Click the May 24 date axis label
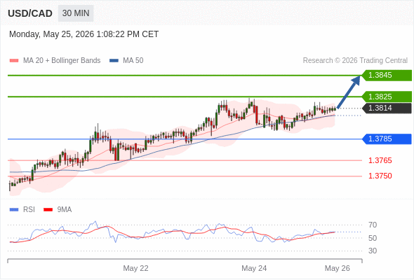414x280 pixels. pos(254,268)
